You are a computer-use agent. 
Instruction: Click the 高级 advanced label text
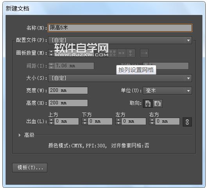pos(29,135)
